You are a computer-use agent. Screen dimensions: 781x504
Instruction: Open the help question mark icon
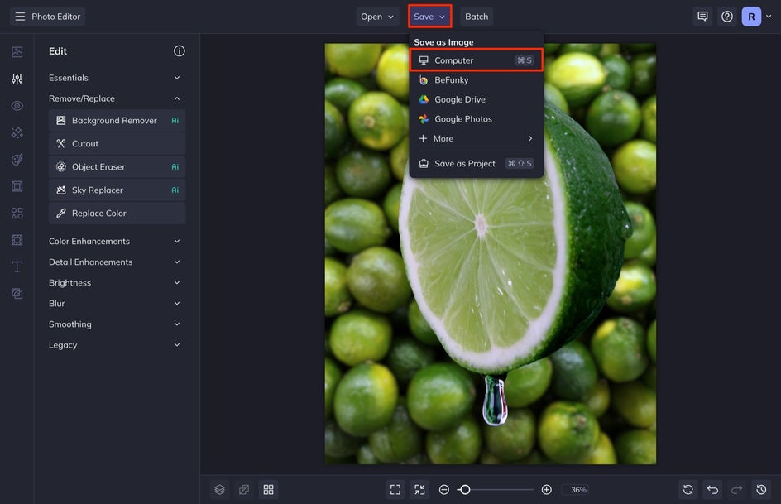tap(726, 17)
